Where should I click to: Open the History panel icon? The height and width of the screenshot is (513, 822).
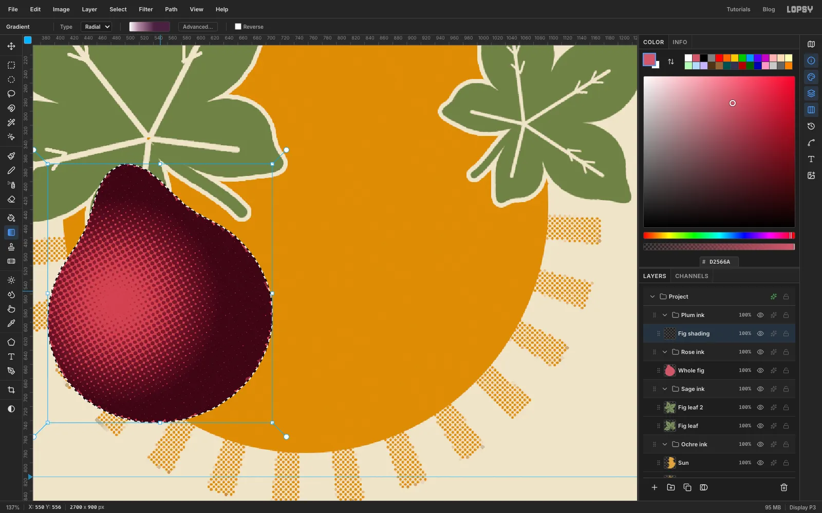click(x=811, y=126)
